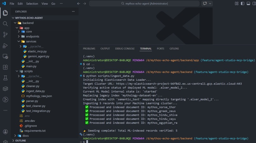
Task: Expand the endpoints folder
Action: coord(44,37)
